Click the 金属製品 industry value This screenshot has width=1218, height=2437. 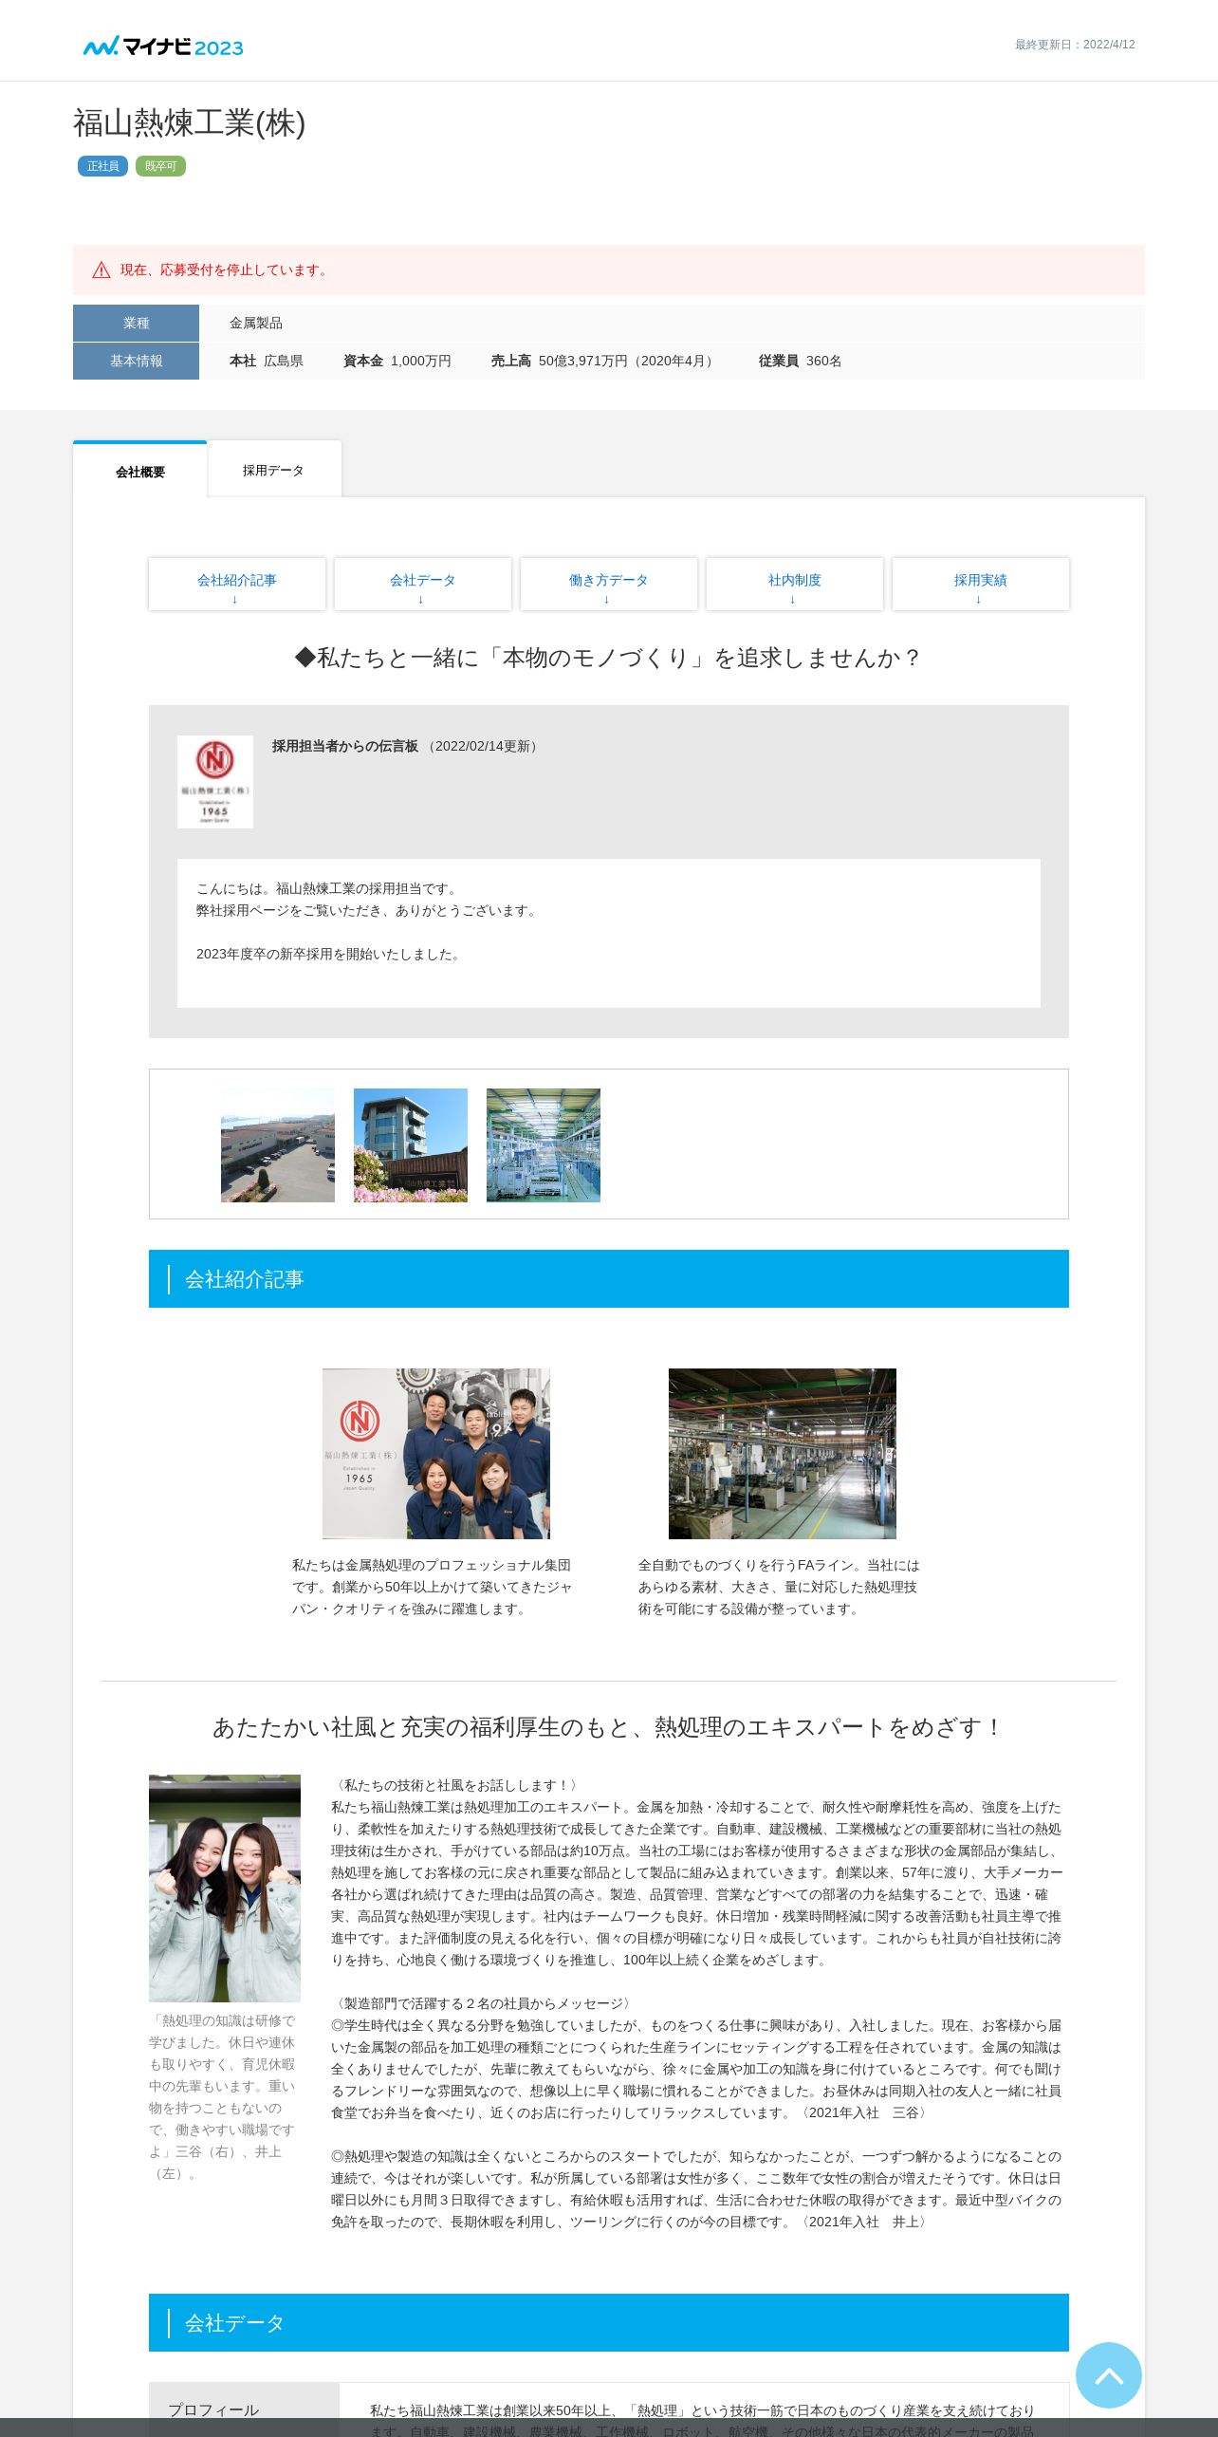click(256, 324)
